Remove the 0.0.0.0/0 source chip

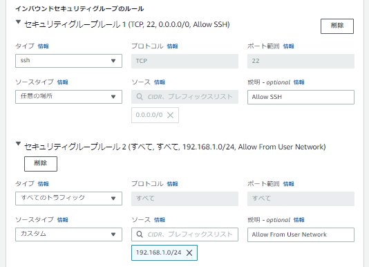coord(170,116)
